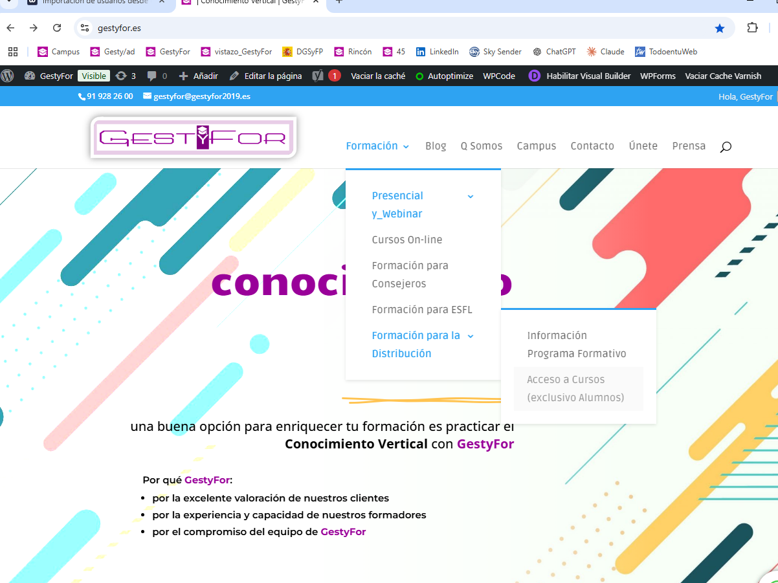Open WPCode in the admin bar
The image size is (778, 583).
499,76
